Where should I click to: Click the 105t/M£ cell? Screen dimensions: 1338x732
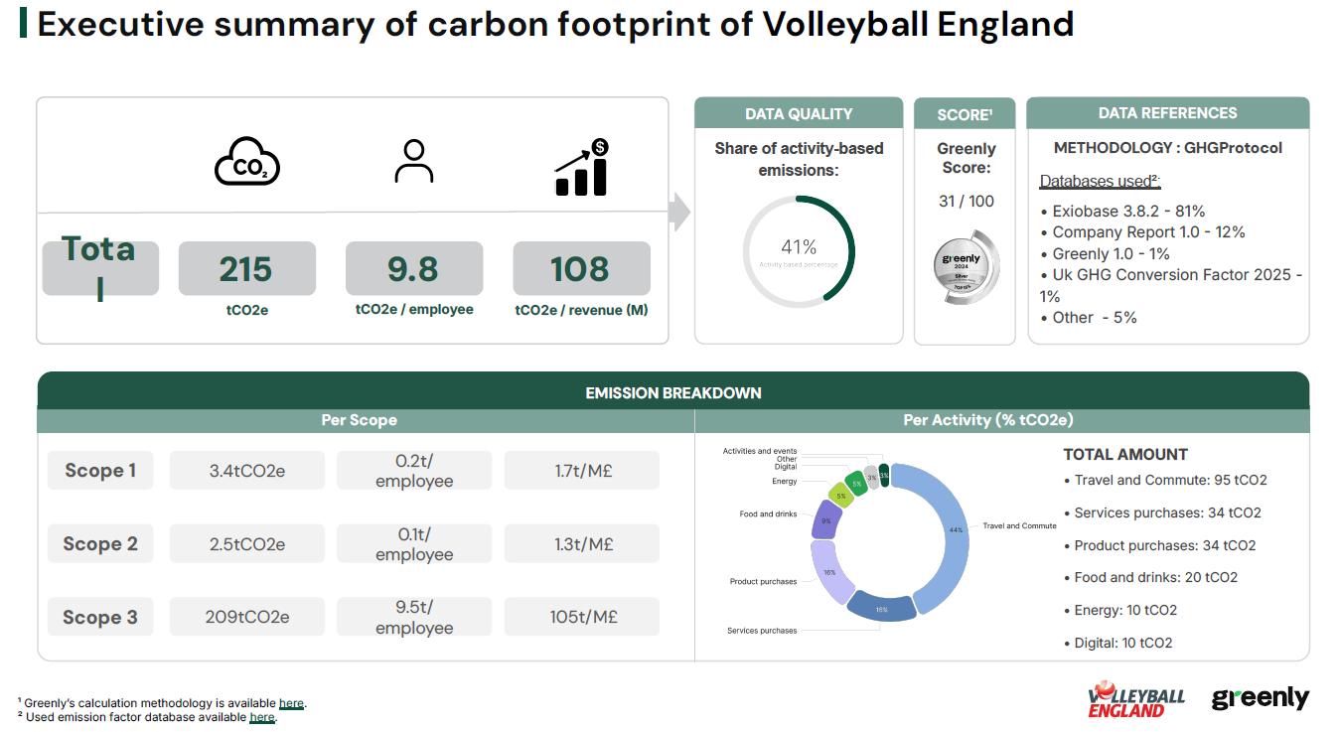tap(582, 617)
